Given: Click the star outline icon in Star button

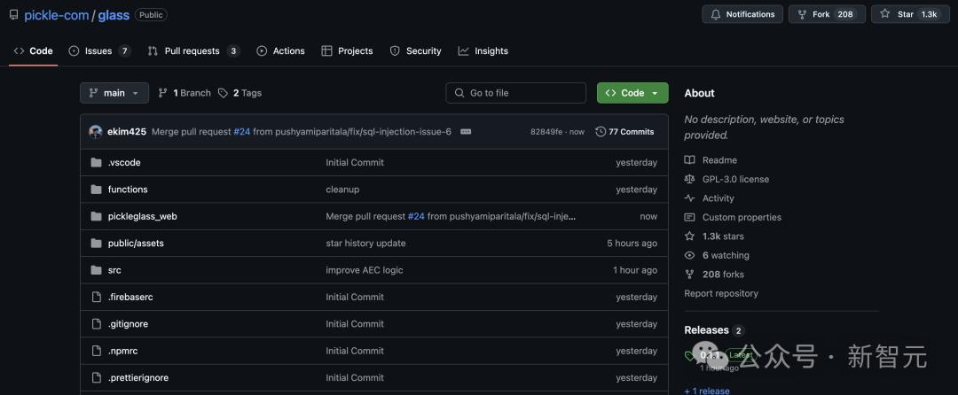Looking at the screenshot, I should (884, 13).
